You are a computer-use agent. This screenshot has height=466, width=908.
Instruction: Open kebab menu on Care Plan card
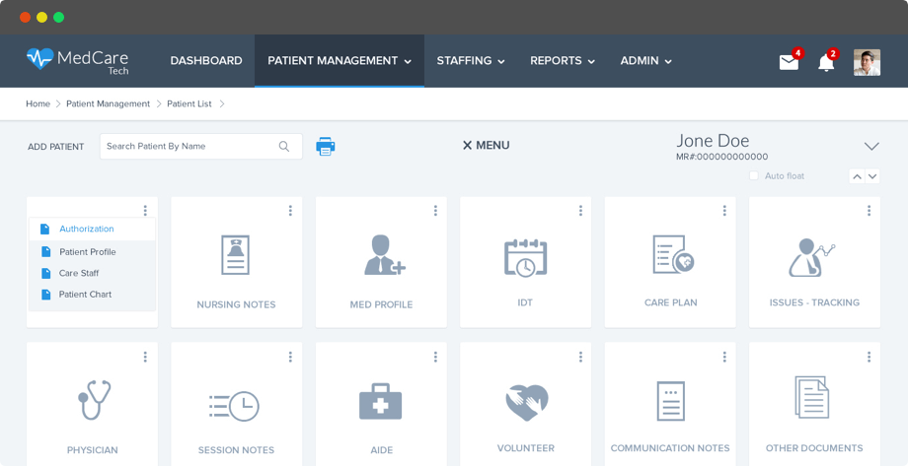(723, 211)
